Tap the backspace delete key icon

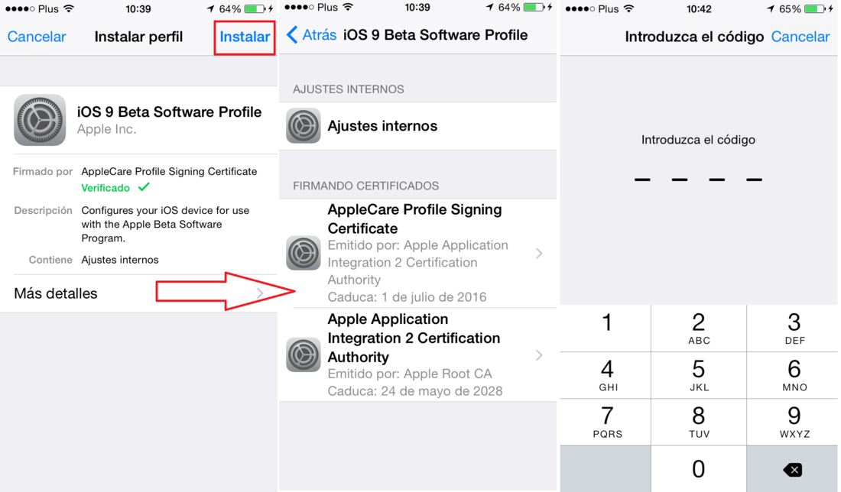click(x=793, y=470)
